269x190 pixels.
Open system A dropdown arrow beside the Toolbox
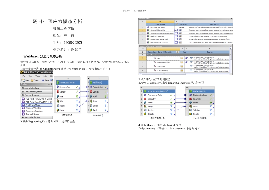tap(55, 78)
